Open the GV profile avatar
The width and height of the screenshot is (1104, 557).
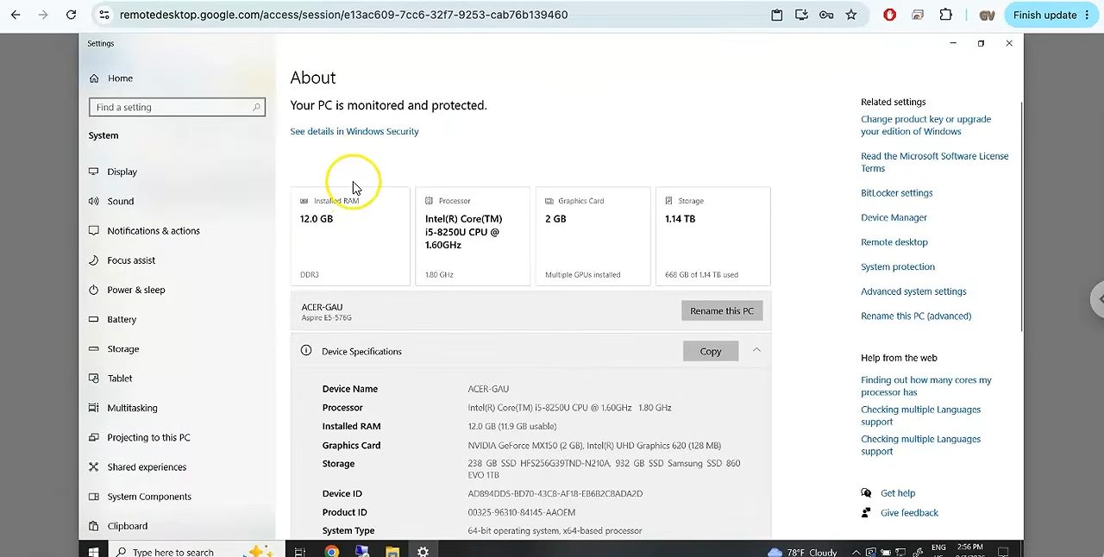987,15
